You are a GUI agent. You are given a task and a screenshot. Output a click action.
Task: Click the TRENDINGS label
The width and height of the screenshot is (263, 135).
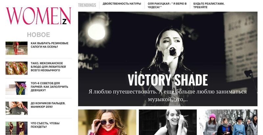87,5
